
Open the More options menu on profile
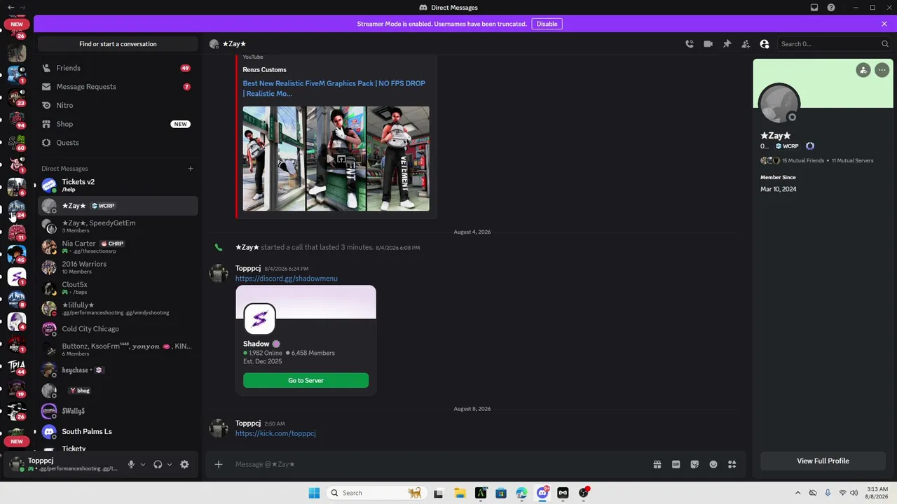pos(882,70)
